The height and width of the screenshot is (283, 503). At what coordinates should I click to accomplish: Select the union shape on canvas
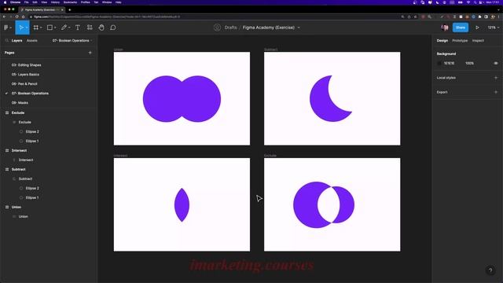[182, 99]
